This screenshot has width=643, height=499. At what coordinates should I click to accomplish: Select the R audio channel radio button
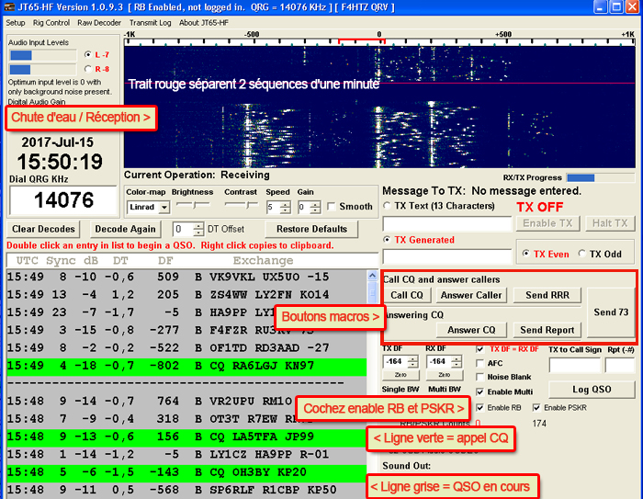coord(88,69)
